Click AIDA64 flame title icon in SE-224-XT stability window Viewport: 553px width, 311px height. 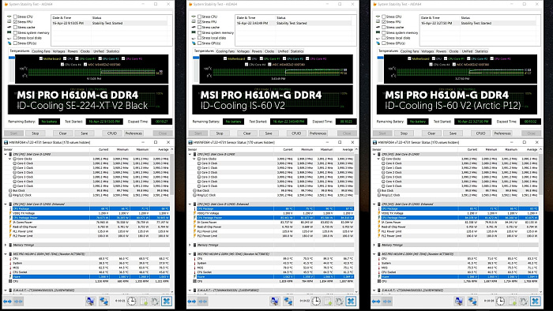pyautogui.click(x=6, y=4)
